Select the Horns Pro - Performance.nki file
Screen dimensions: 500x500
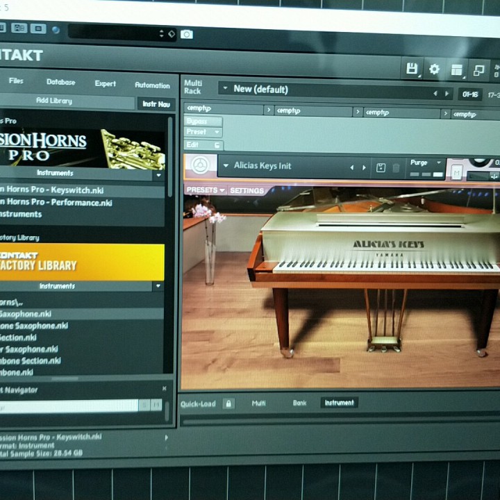tap(56, 203)
